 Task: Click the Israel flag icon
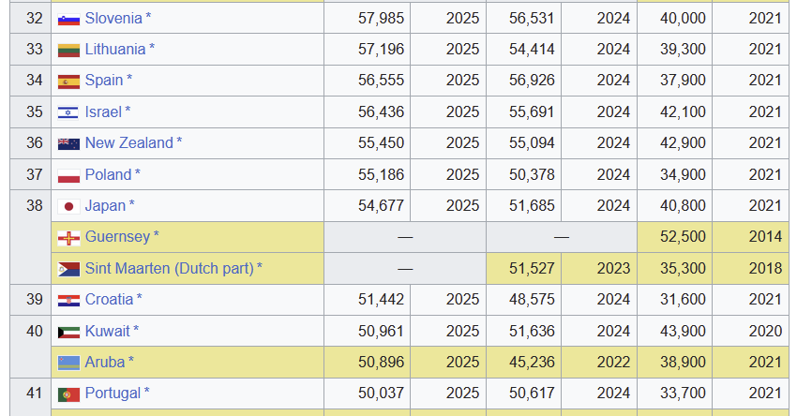coord(68,112)
